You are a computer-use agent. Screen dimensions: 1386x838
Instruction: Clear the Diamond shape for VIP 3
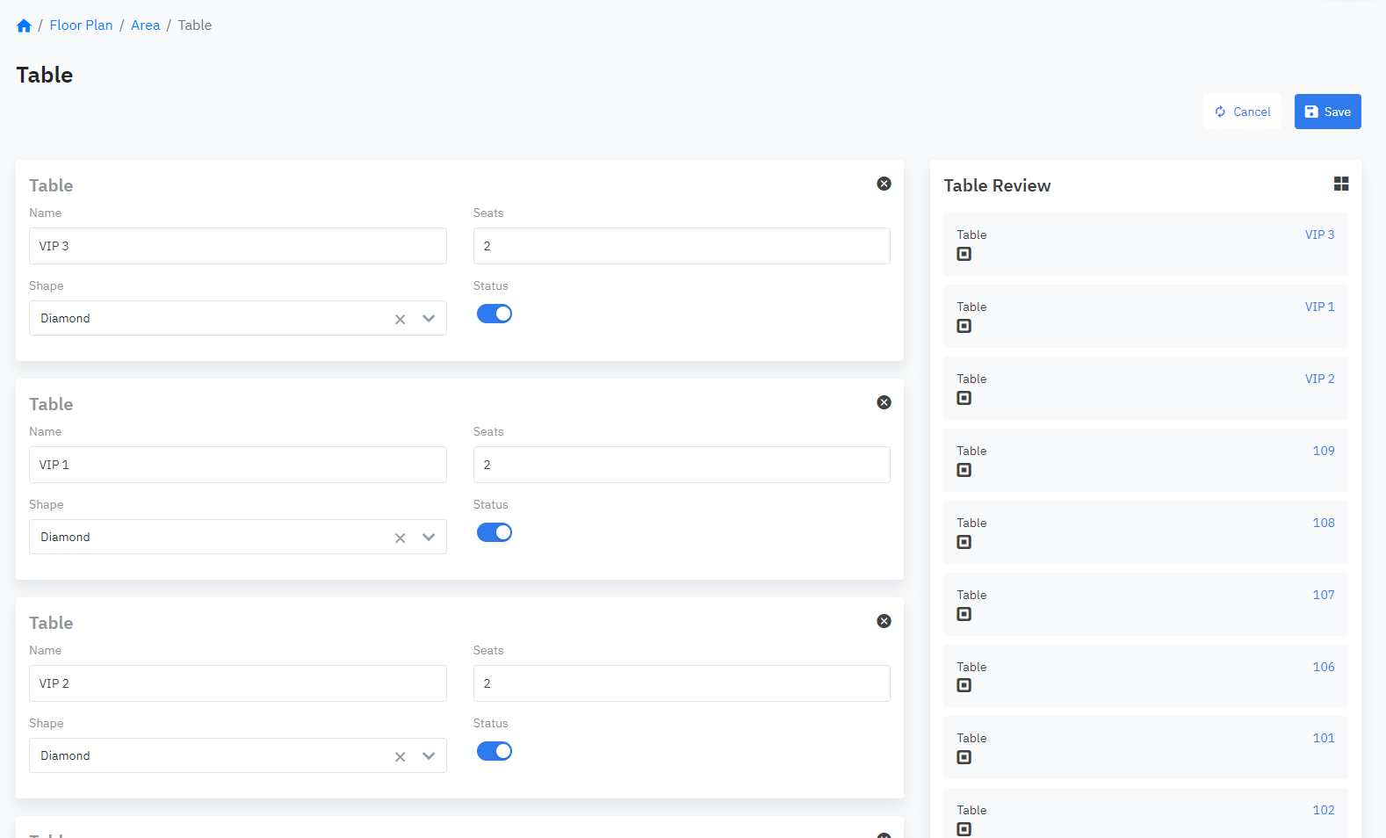(400, 319)
